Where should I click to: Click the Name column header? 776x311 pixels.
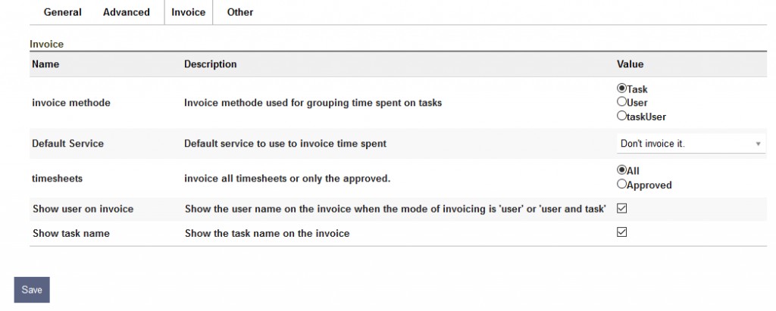(x=45, y=64)
